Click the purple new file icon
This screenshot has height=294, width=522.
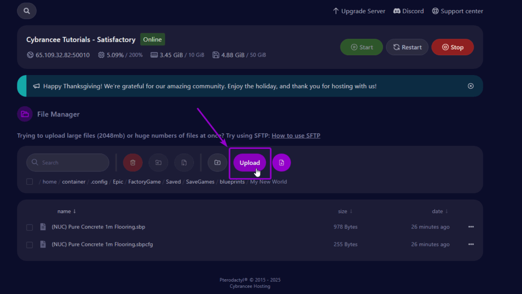point(281,163)
